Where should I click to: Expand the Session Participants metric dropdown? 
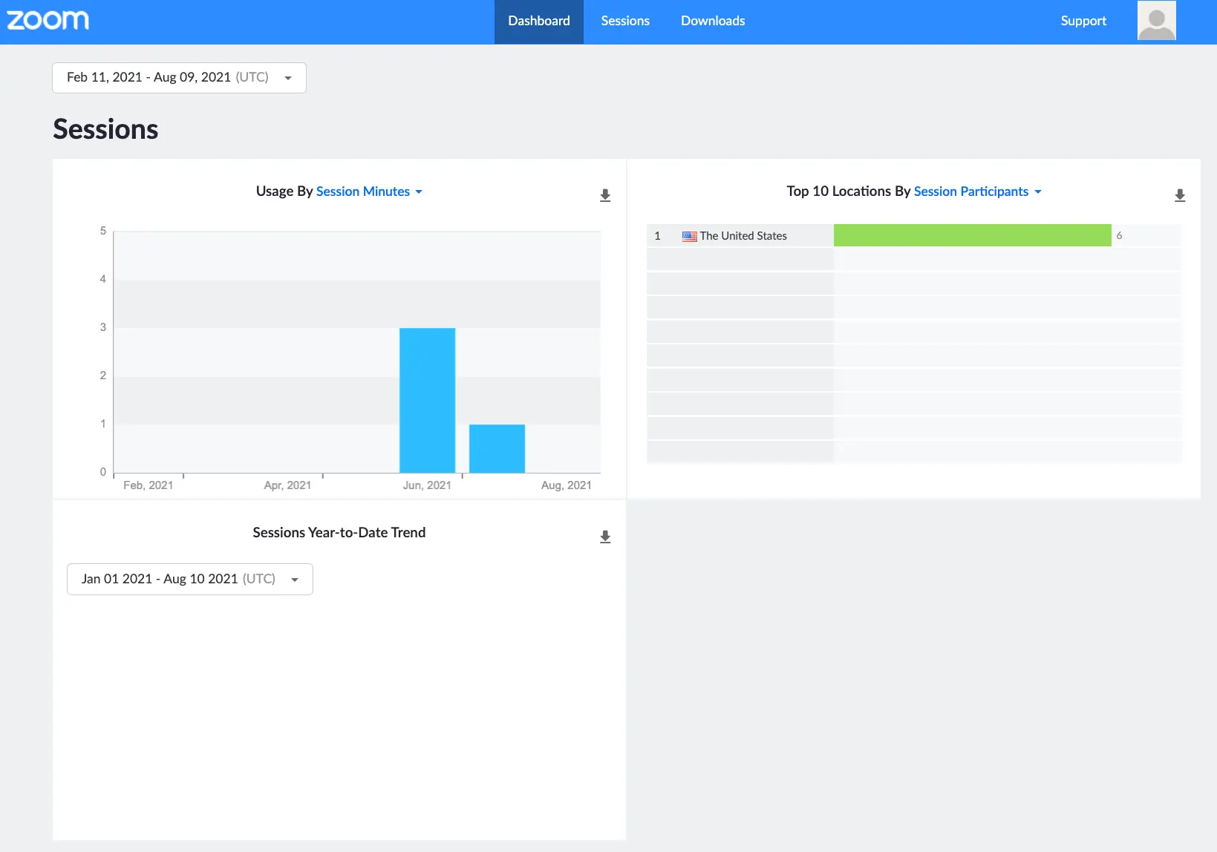[977, 191]
